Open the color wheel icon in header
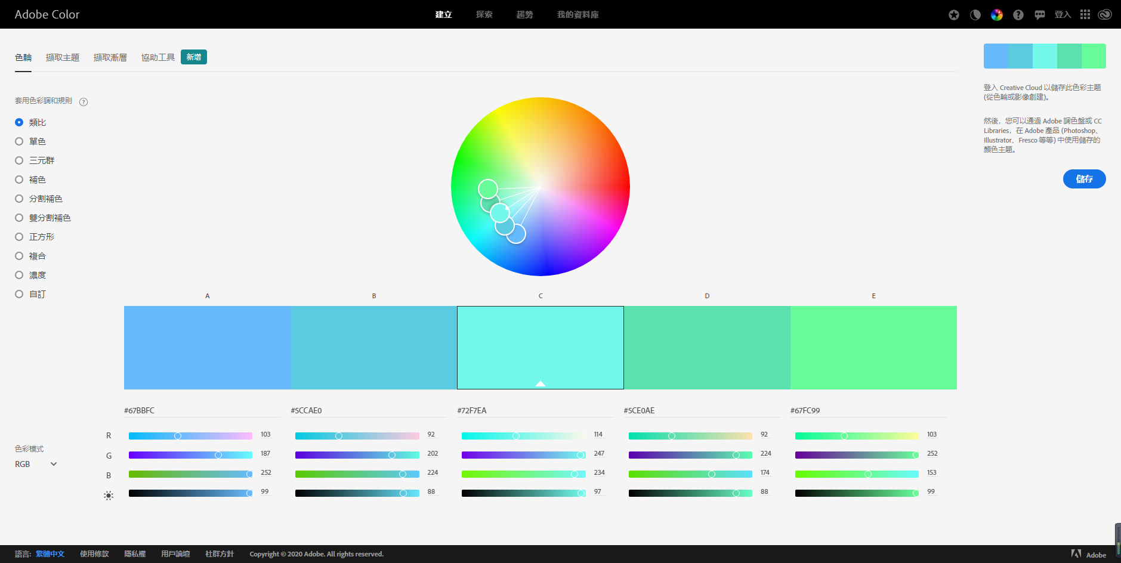This screenshot has width=1121, height=563. [x=997, y=15]
